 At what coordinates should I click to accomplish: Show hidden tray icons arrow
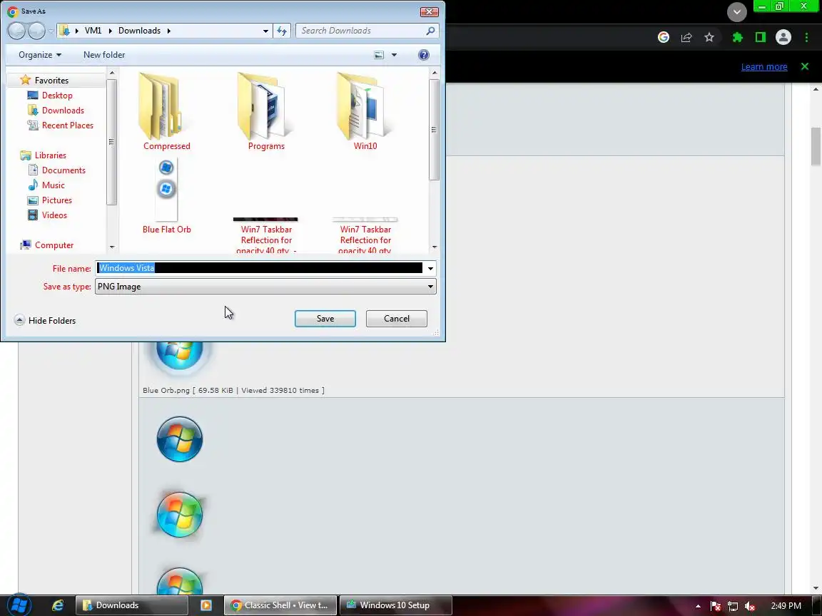698,606
